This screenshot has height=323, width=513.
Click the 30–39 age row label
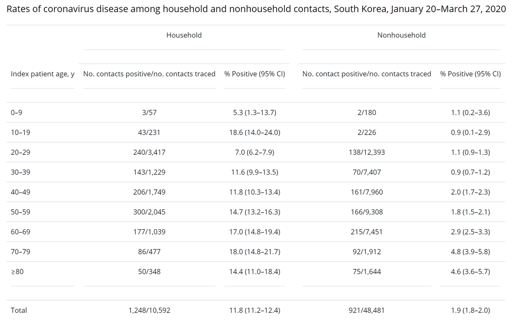click(x=20, y=172)
